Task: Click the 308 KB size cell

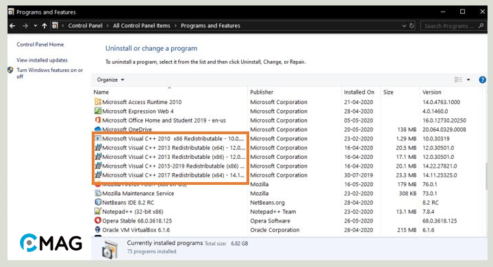Action: (407, 194)
